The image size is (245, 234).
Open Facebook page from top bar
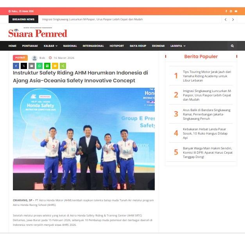(x=226, y=11)
